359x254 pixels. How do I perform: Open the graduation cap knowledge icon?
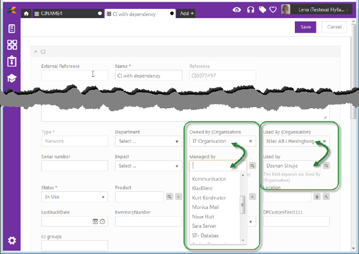coord(12,78)
